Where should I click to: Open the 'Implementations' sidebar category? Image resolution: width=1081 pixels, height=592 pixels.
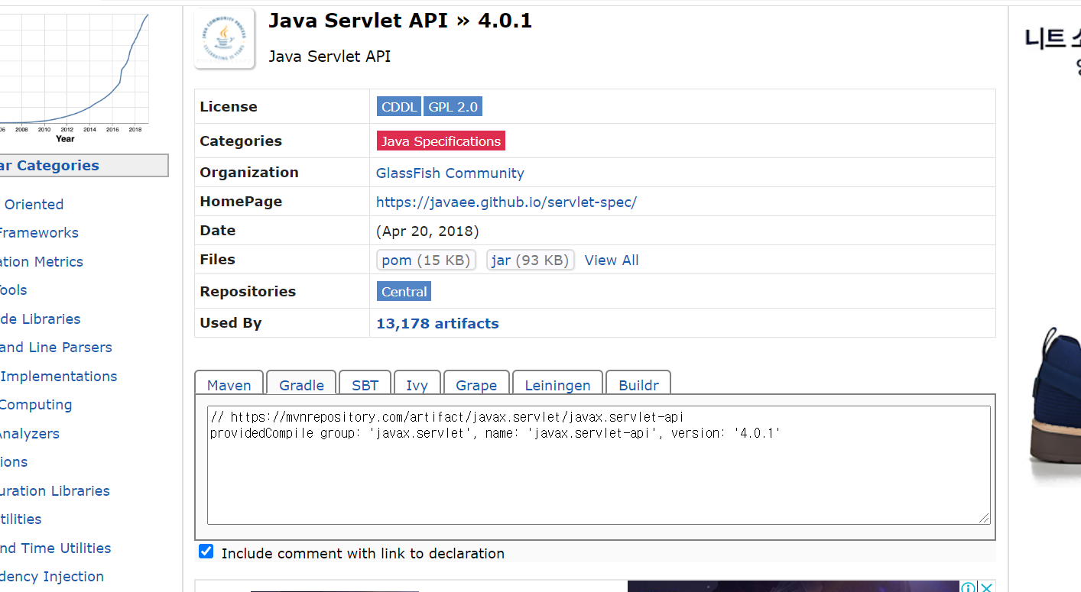[x=58, y=377]
